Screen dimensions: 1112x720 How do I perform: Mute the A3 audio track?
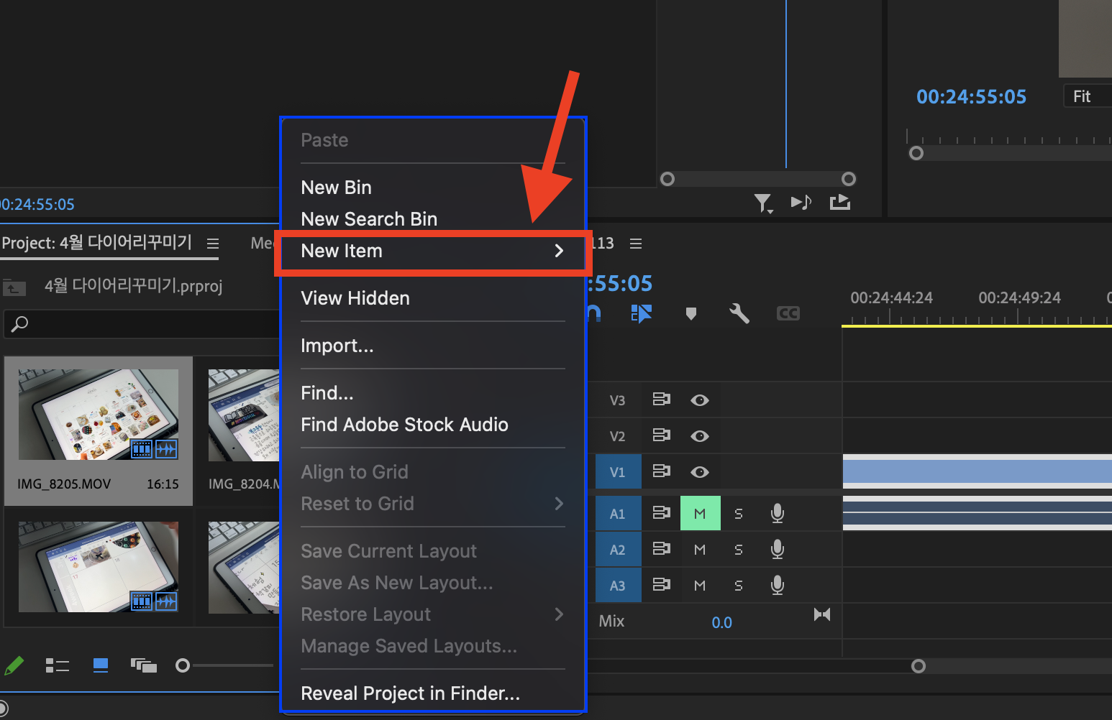700,586
